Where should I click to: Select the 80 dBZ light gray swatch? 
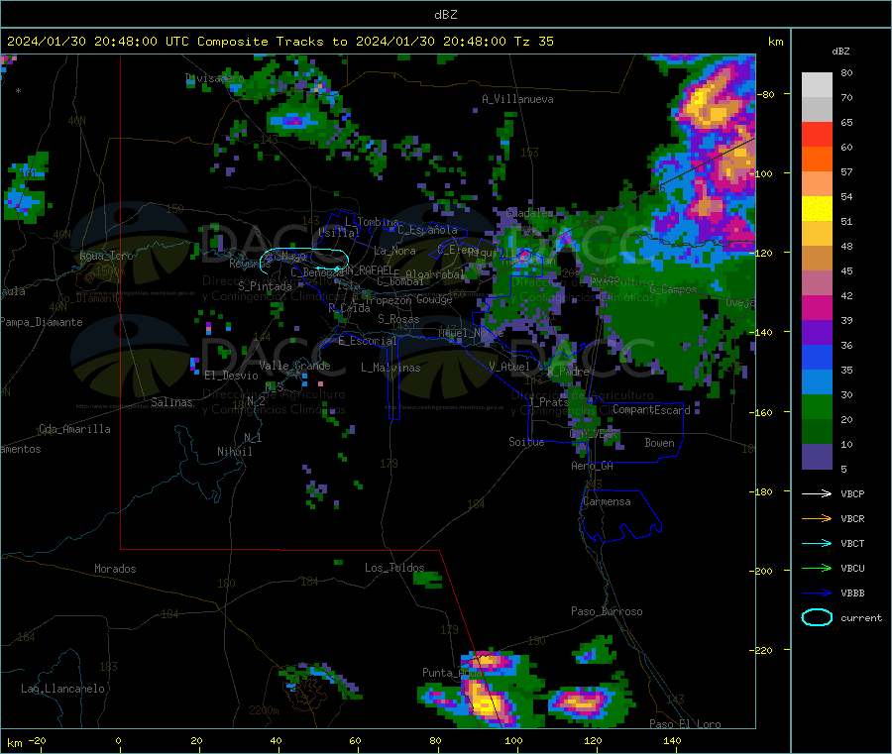tap(817, 85)
